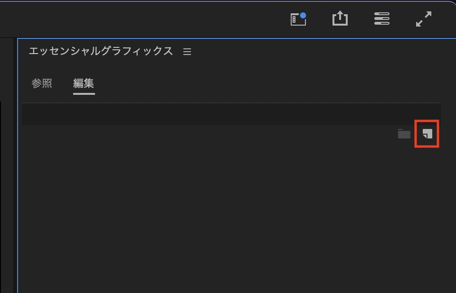This screenshot has width=456, height=293.
Task: Open the エッセンシャルグラフィックス panel menu icon
Action: (187, 52)
